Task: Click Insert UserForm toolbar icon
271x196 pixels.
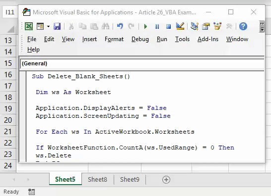Action: pos(40,26)
